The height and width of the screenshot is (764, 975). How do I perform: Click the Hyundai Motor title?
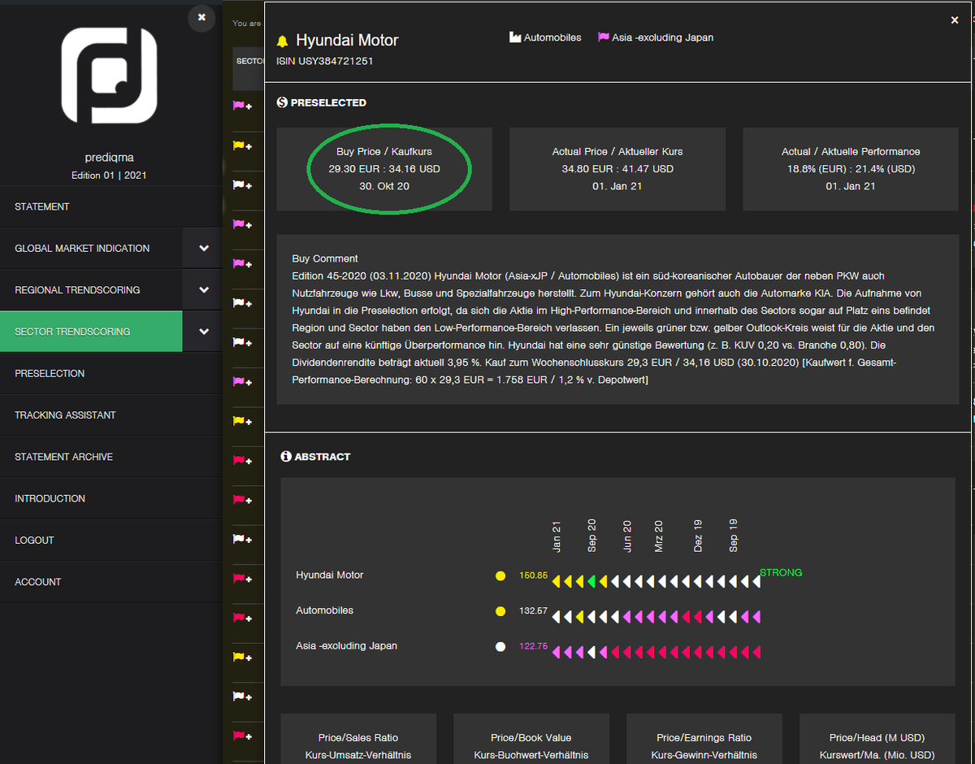pyautogui.click(x=347, y=40)
